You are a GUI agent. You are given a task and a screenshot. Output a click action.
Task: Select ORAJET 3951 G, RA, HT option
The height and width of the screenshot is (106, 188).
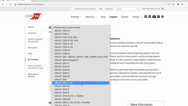coord(81,102)
